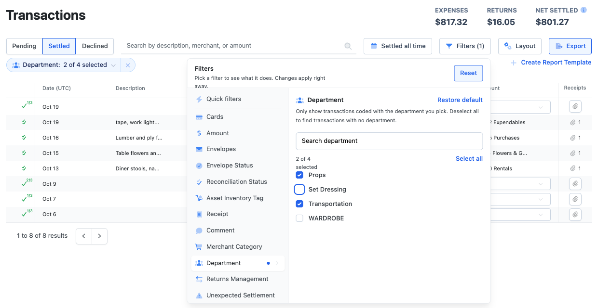The width and height of the screenshot is (598, 308).
Task: Switch to the Pending tab
Action: pos(24,46)
